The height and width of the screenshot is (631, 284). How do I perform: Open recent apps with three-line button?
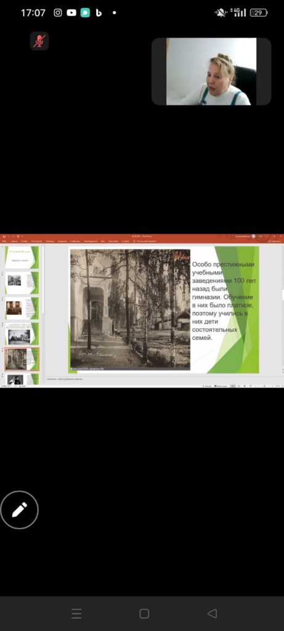pyautogui.click(x=76, y=614)
